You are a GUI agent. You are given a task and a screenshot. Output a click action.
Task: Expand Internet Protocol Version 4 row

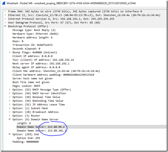coord(5,19)
